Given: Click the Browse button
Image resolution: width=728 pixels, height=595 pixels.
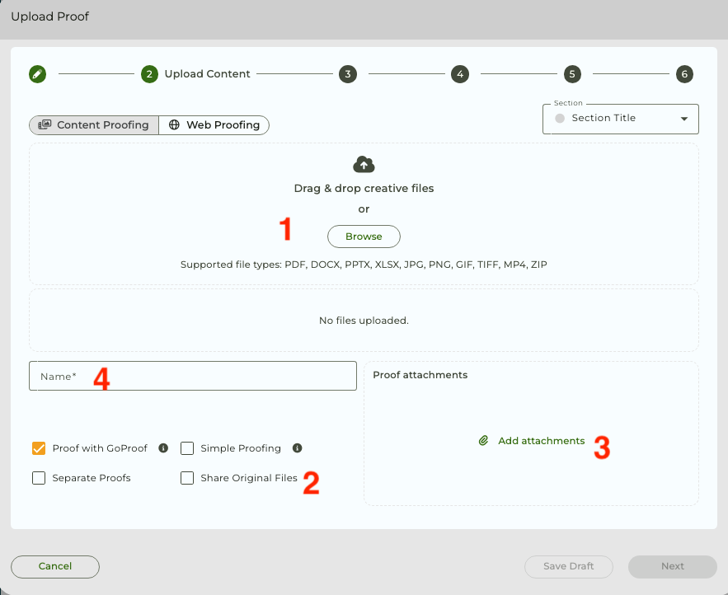Looking at the screenshot, I should [364, 237].
